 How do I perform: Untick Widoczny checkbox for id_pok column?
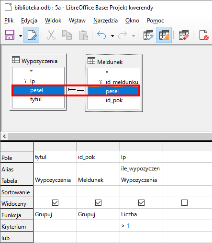[98, 203]
